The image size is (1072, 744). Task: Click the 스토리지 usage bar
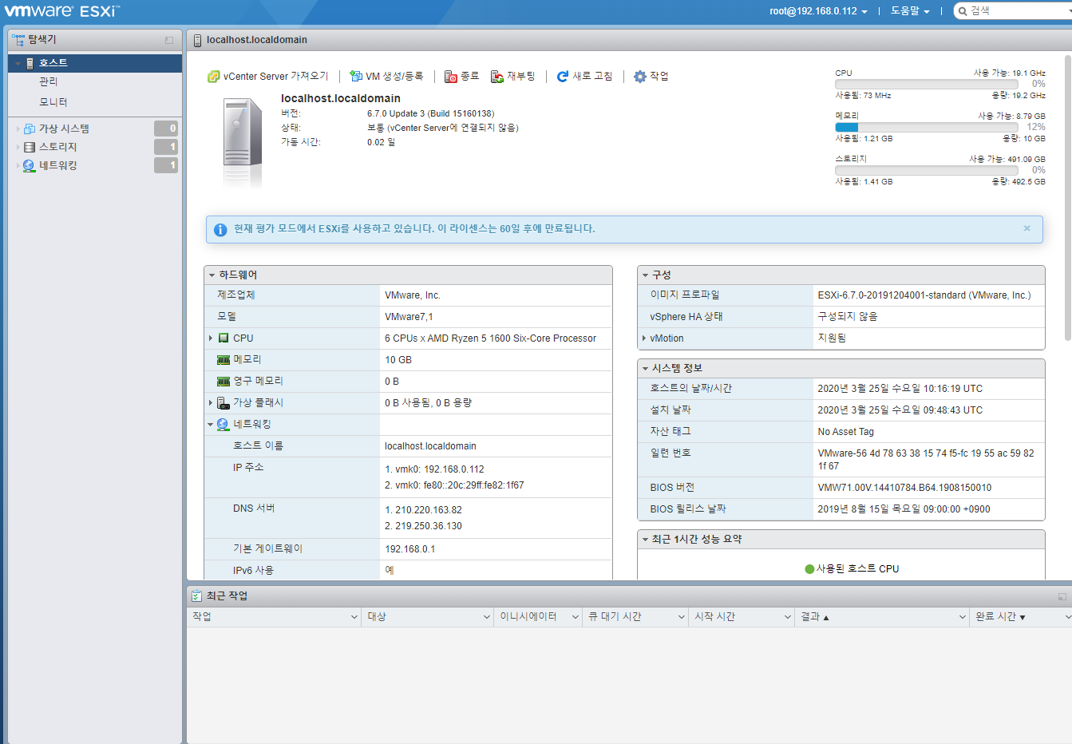[x=927, y=170]
